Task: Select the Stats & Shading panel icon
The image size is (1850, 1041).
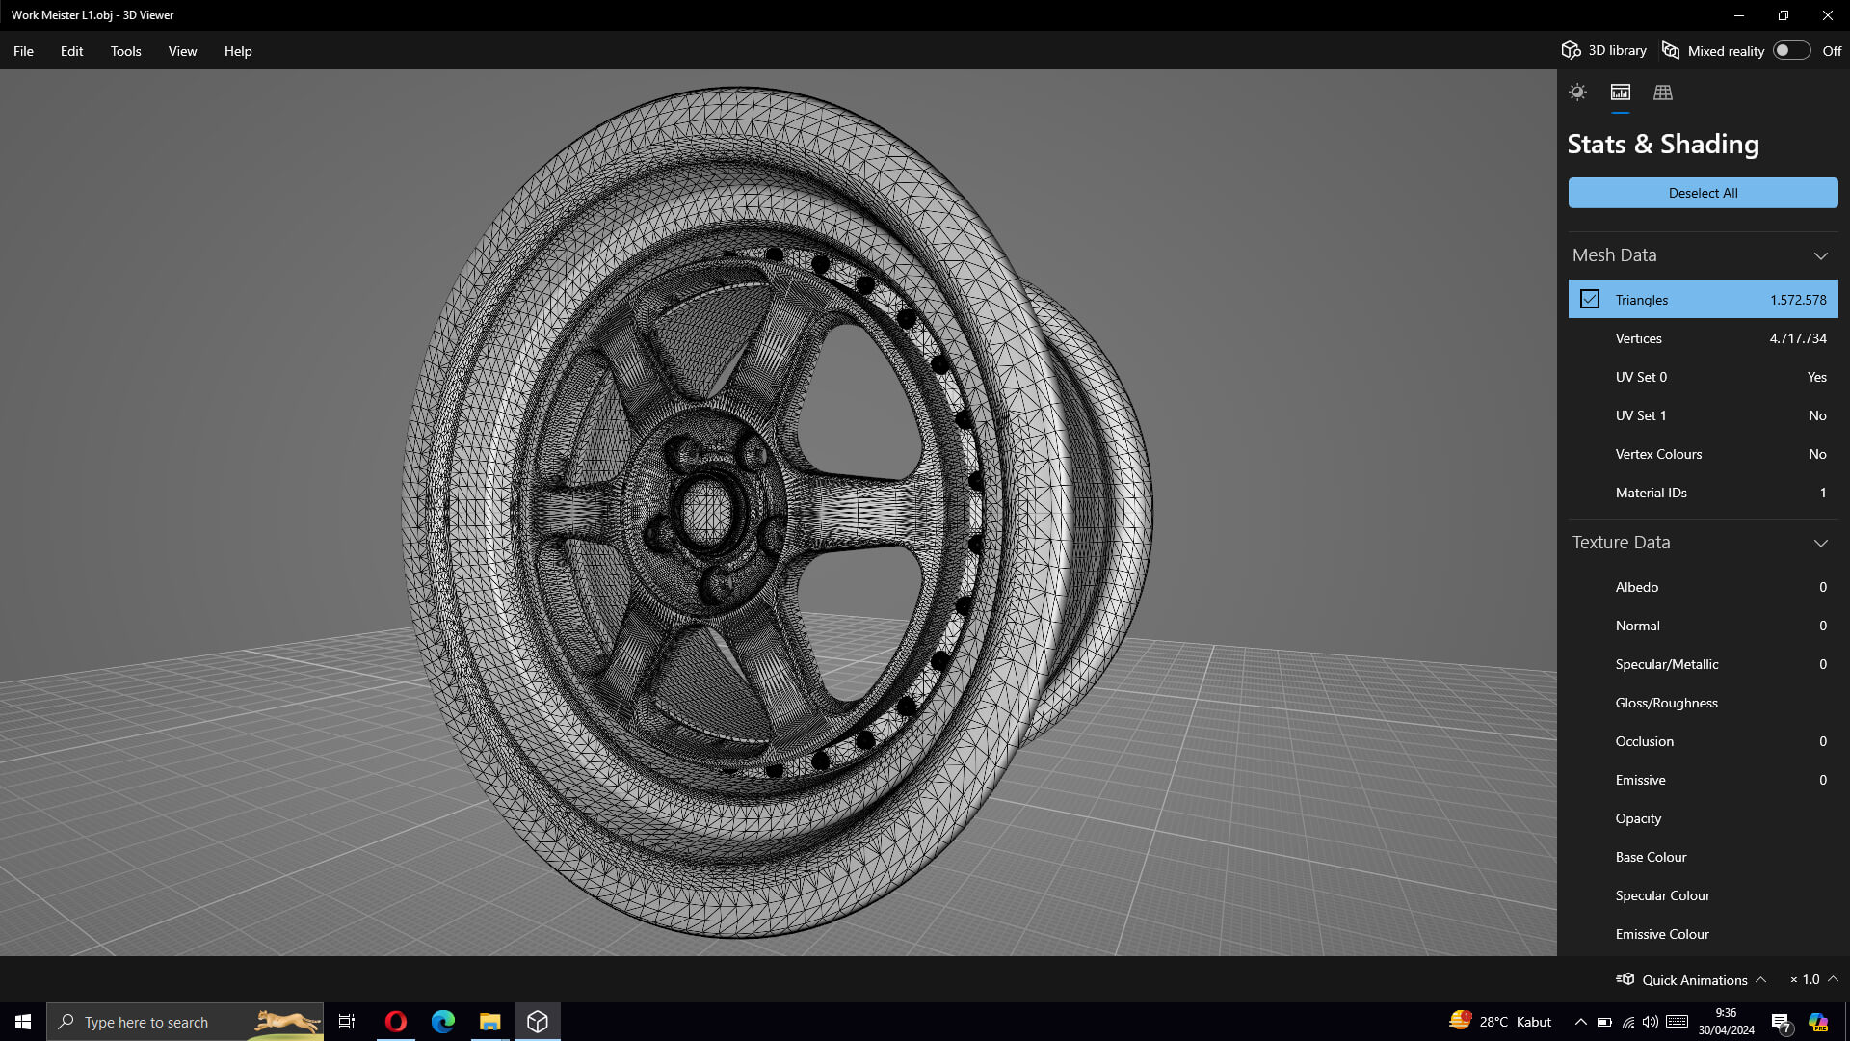Action: tap(1621, 93)
